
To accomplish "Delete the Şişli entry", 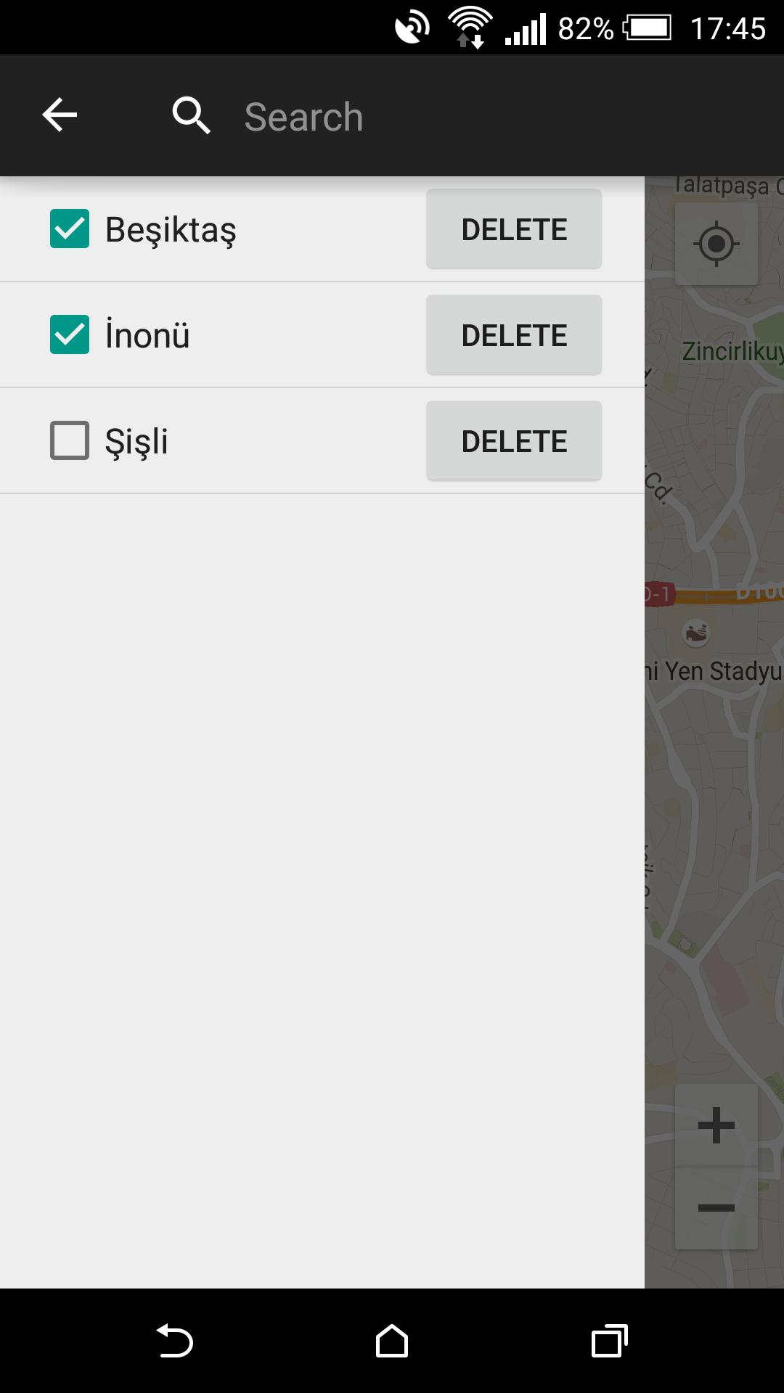I will (514, 441).
